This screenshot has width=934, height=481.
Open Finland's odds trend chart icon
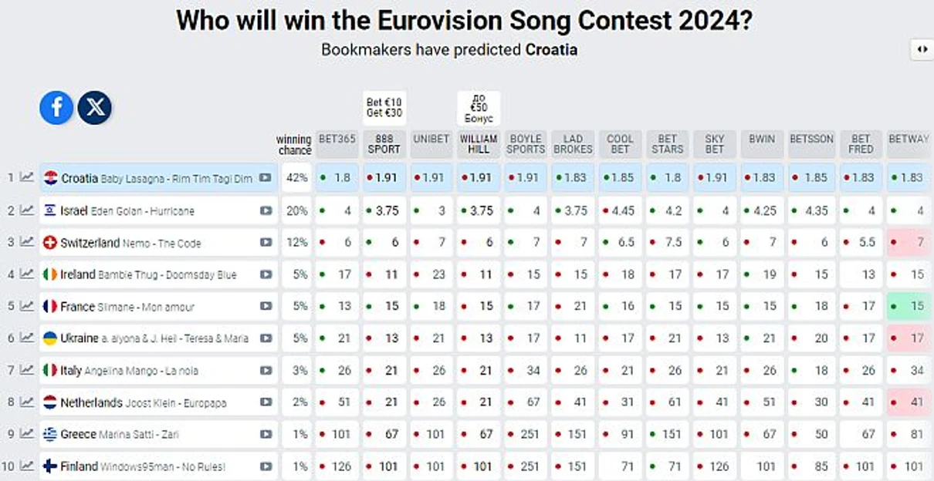[27, 466]
